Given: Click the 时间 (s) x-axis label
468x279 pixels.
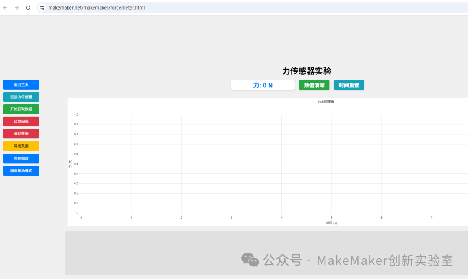Looking at the screenshot, I should (331, 223).
